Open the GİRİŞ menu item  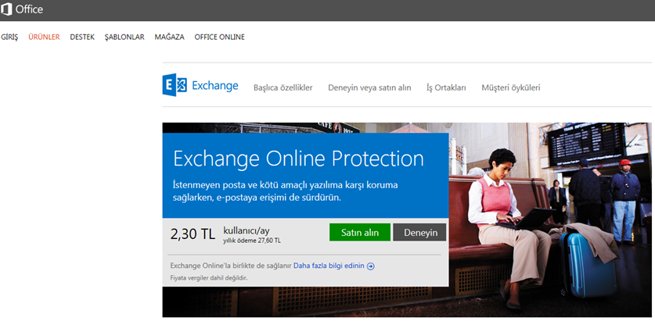click(x=9, y=37)
